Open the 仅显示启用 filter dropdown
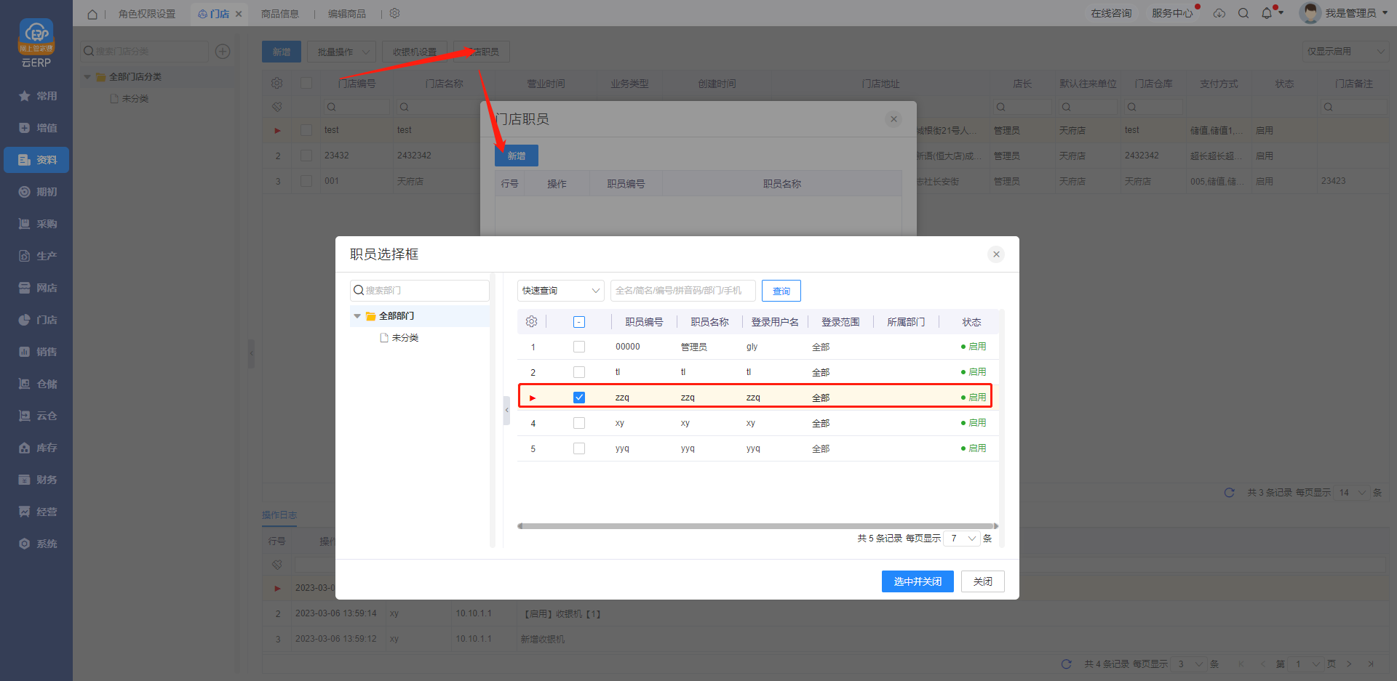 pyautogui.click(x=1345, y=52)
